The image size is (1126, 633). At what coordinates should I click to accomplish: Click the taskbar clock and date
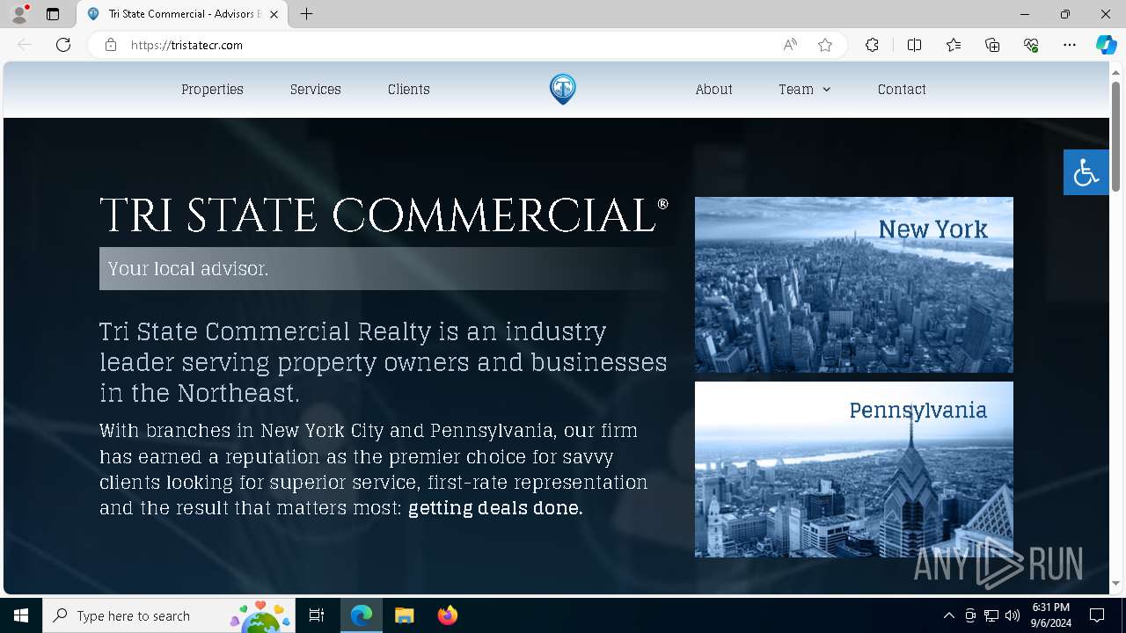coord(1051,615)
